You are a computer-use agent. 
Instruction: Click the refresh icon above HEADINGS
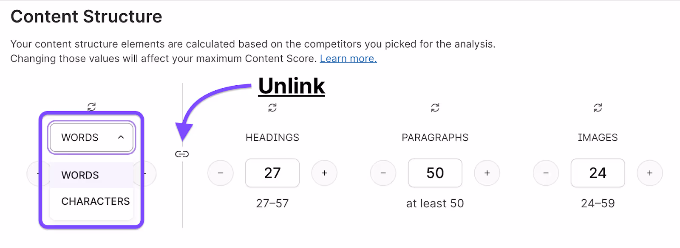pyautogui.click(x=272, y=108)
